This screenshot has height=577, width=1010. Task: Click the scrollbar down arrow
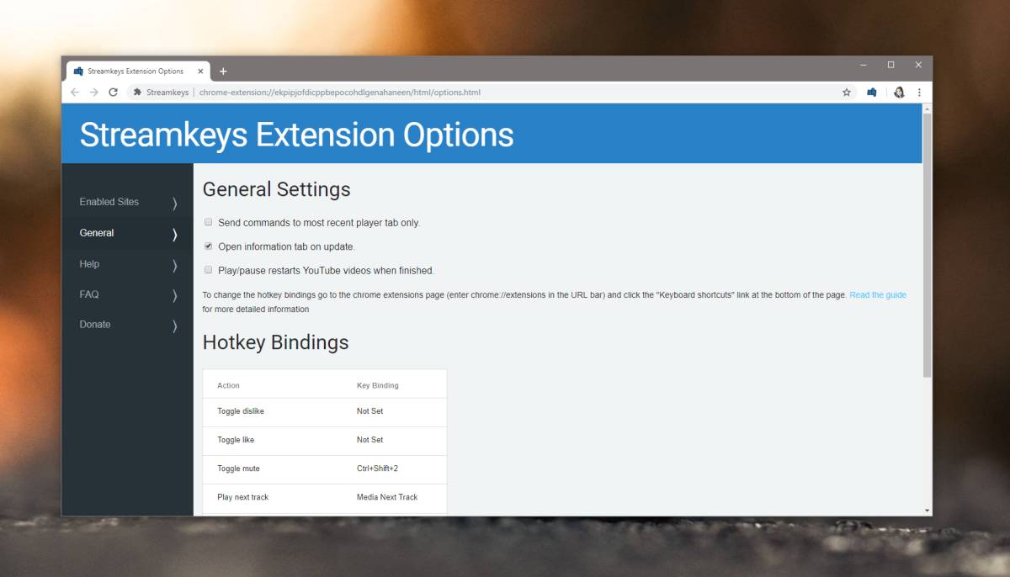pyautogui.click(x=928, y=510)
